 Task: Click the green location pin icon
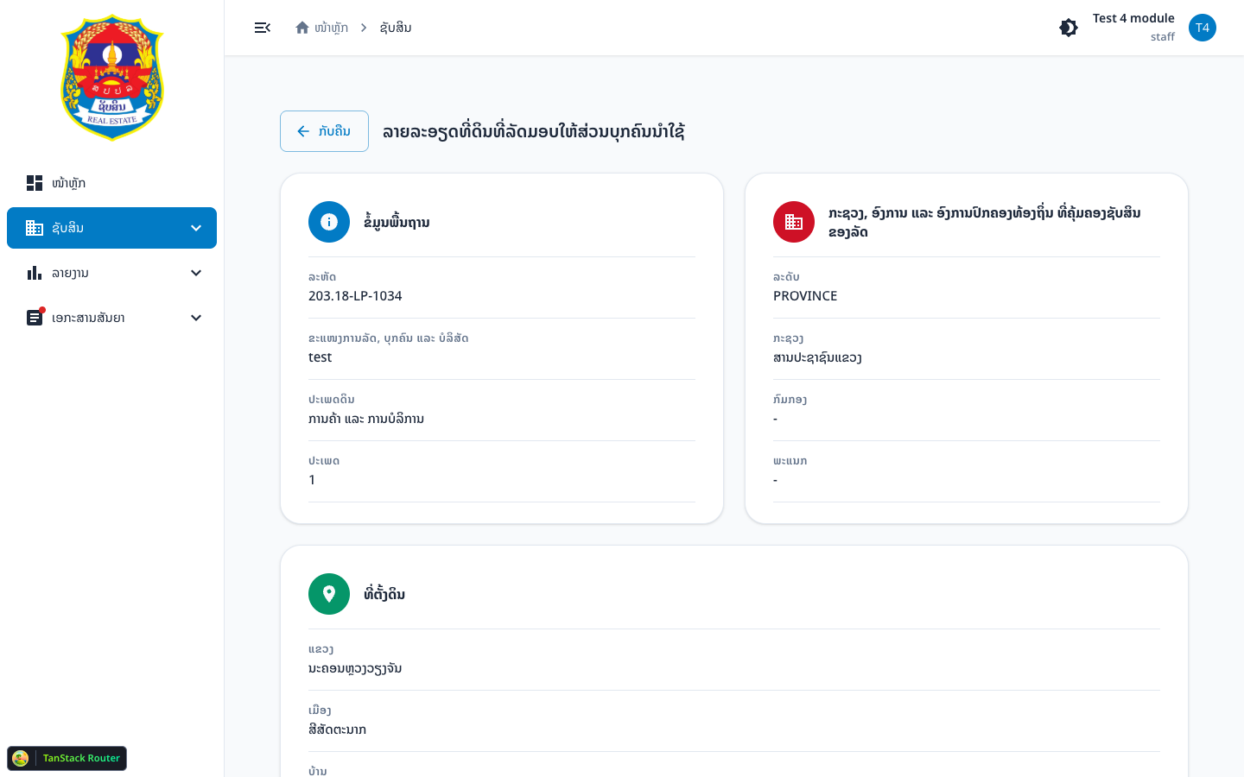tap(329, 594)
